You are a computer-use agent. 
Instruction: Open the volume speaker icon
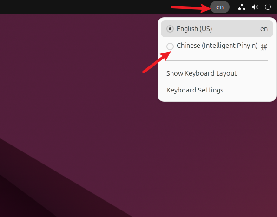click(255, 7)
